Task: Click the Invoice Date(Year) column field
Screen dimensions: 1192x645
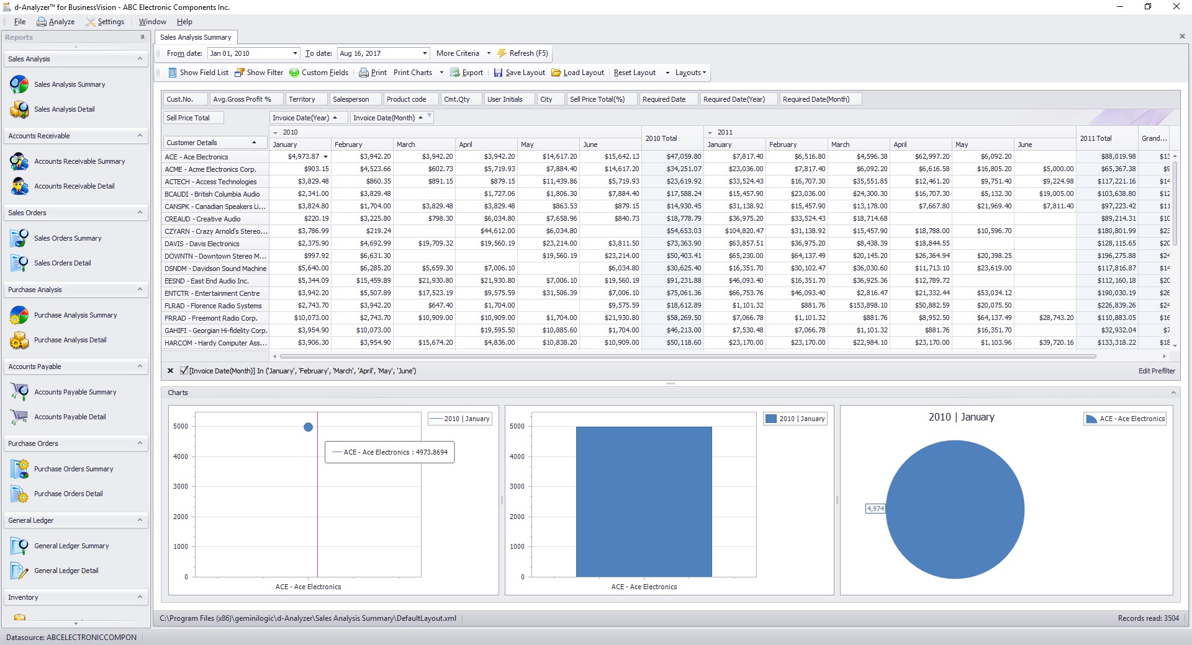Action: (308, 118)
